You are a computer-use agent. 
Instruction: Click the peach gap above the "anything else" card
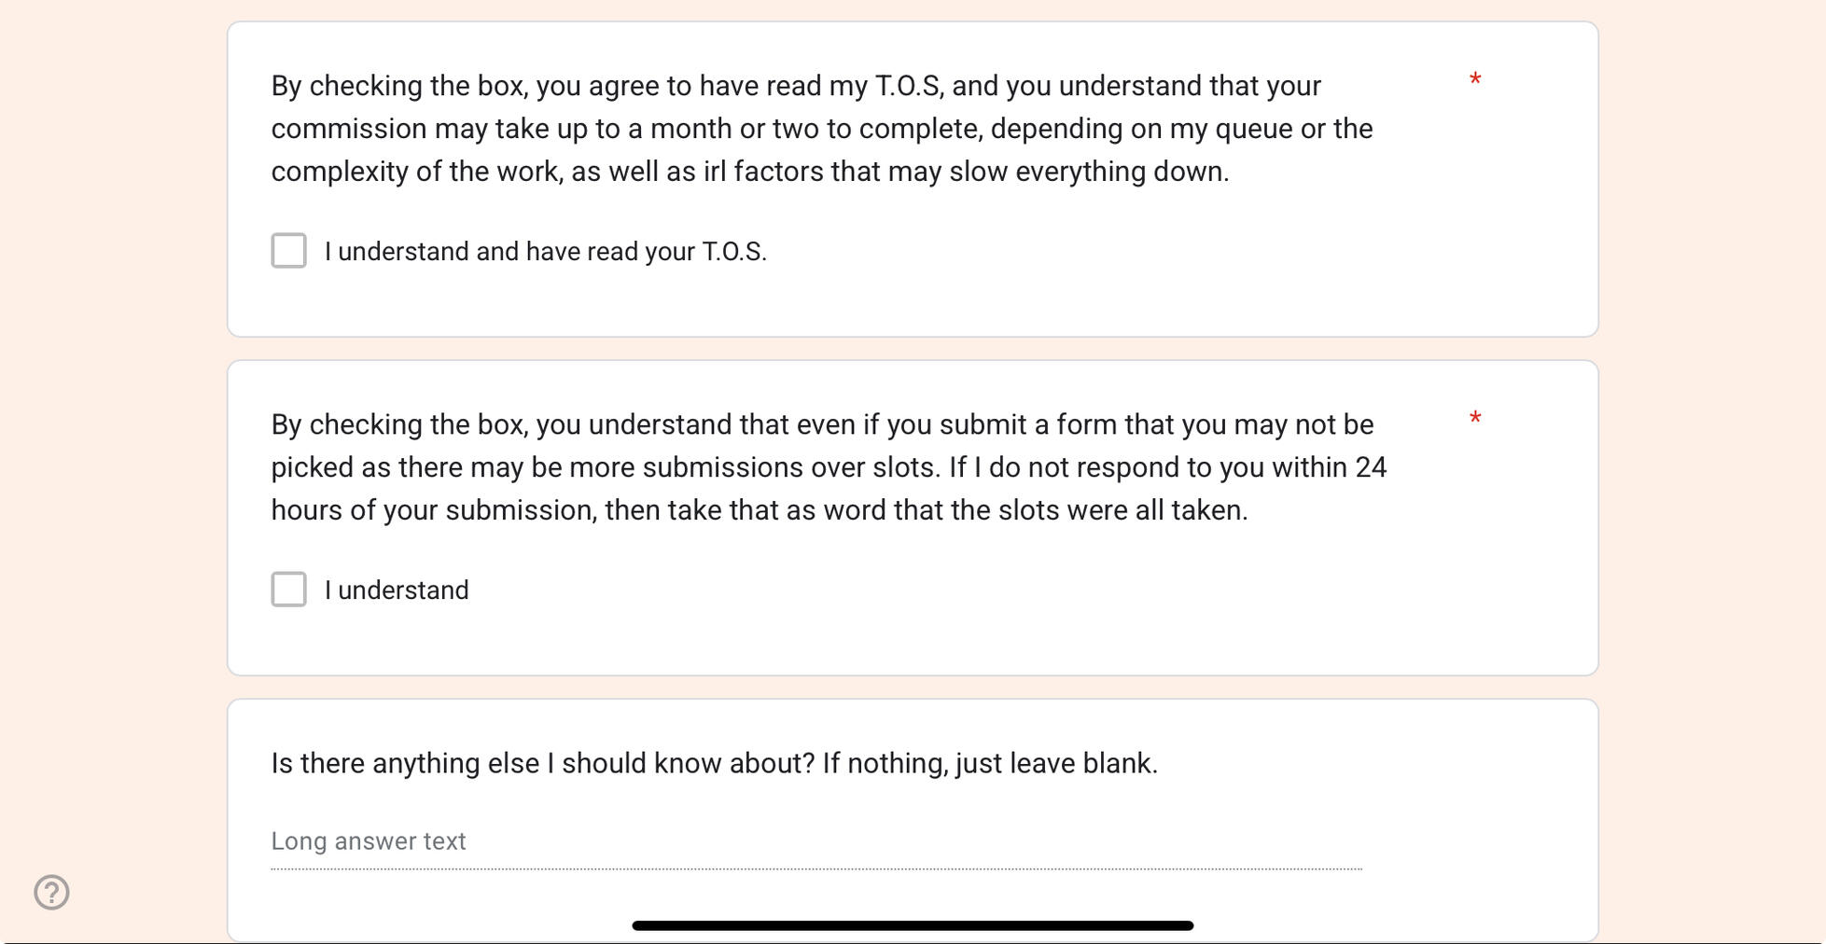(913, 687)
